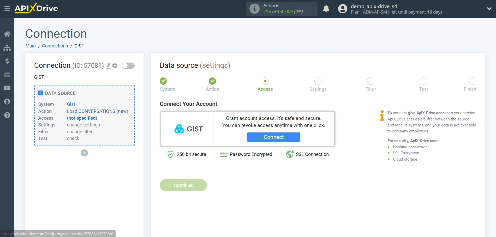
Task: Add a new step with the plus button
Action: (x=84, y=153)
